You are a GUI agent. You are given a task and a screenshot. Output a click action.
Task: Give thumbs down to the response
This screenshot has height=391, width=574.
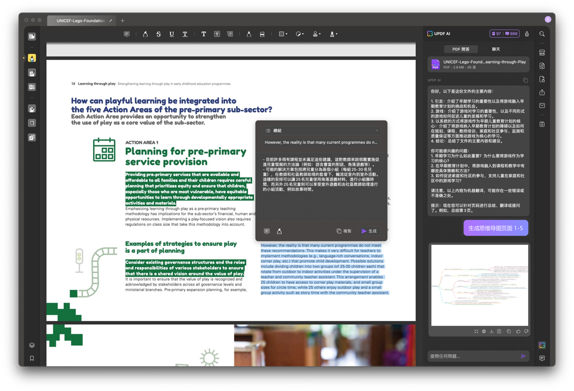point(526,331)
